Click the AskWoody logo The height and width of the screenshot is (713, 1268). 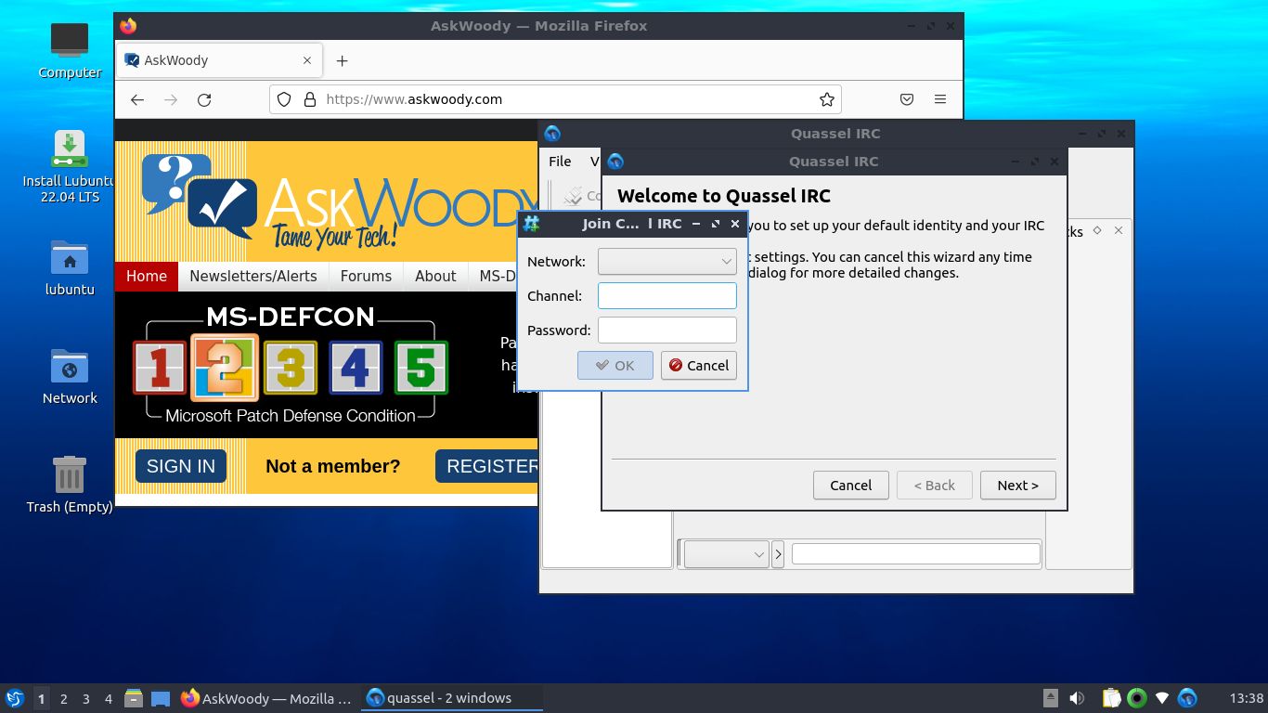pyautogui.click(x=339, y=202)
